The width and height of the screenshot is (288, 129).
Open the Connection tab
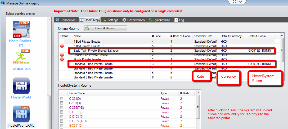66,20
